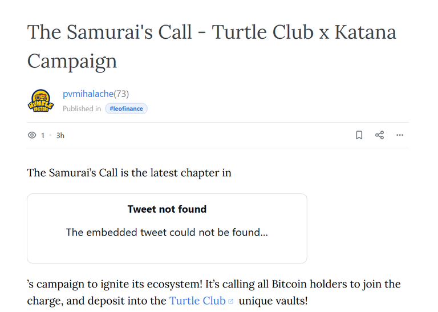Screen dimensions: 438x312
Task: Follow the Turtle Club hyperlink
Action: coord(197,301)
